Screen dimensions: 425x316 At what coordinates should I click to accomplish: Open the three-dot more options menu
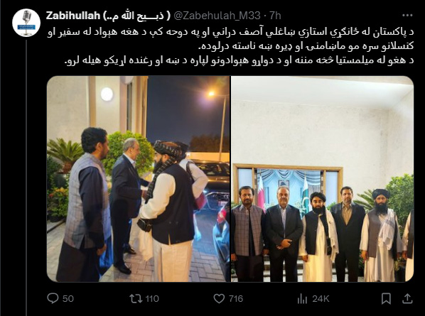(407, 16)
